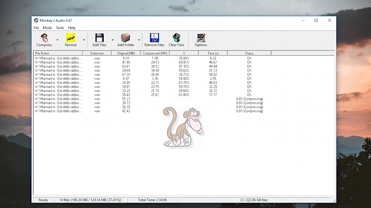Click the time value 11.77 cell
The height and width of the screenshot is (208, 371).
[x=213, y=95]
